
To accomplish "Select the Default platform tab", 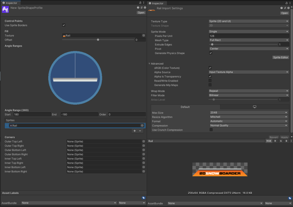I will pyautogui.click(x=185, y=107).
